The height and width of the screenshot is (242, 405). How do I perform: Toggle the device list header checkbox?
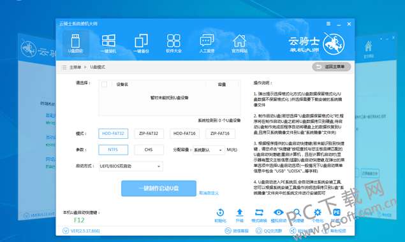(x=105, y=84)
